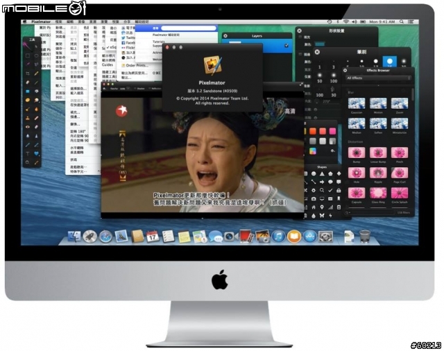Select the blue heart Custom Shape tool
This screenshot has height=351, width=444.
click(x=36, y=154)
